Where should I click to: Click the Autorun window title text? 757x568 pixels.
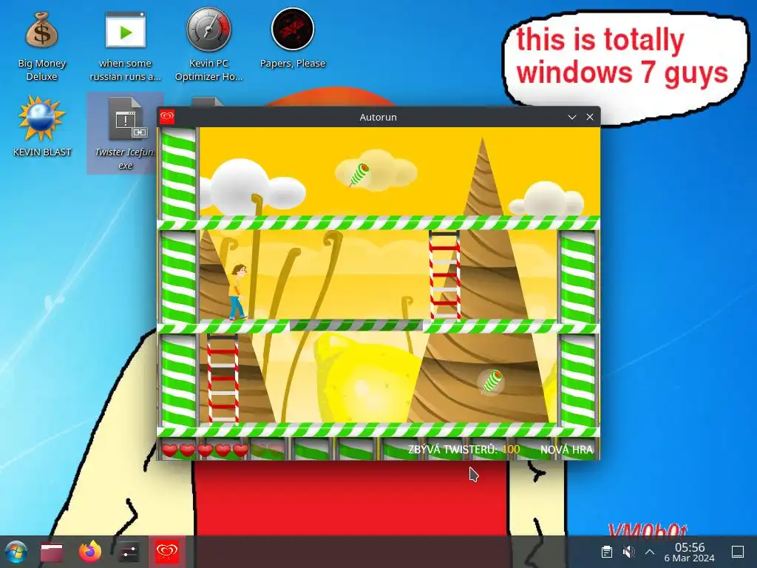[x=378, y=117]
